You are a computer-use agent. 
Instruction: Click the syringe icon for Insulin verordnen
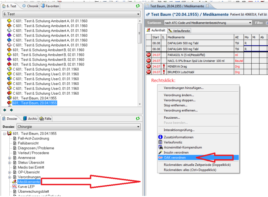(160, 152)
